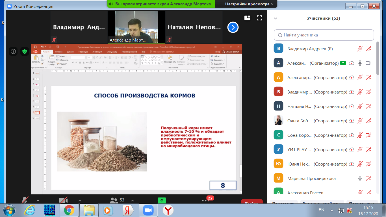The height and width of the screenshot is (217, 386).
Task: Enter full screen mode icon
Action: click(x=259, y=18)
